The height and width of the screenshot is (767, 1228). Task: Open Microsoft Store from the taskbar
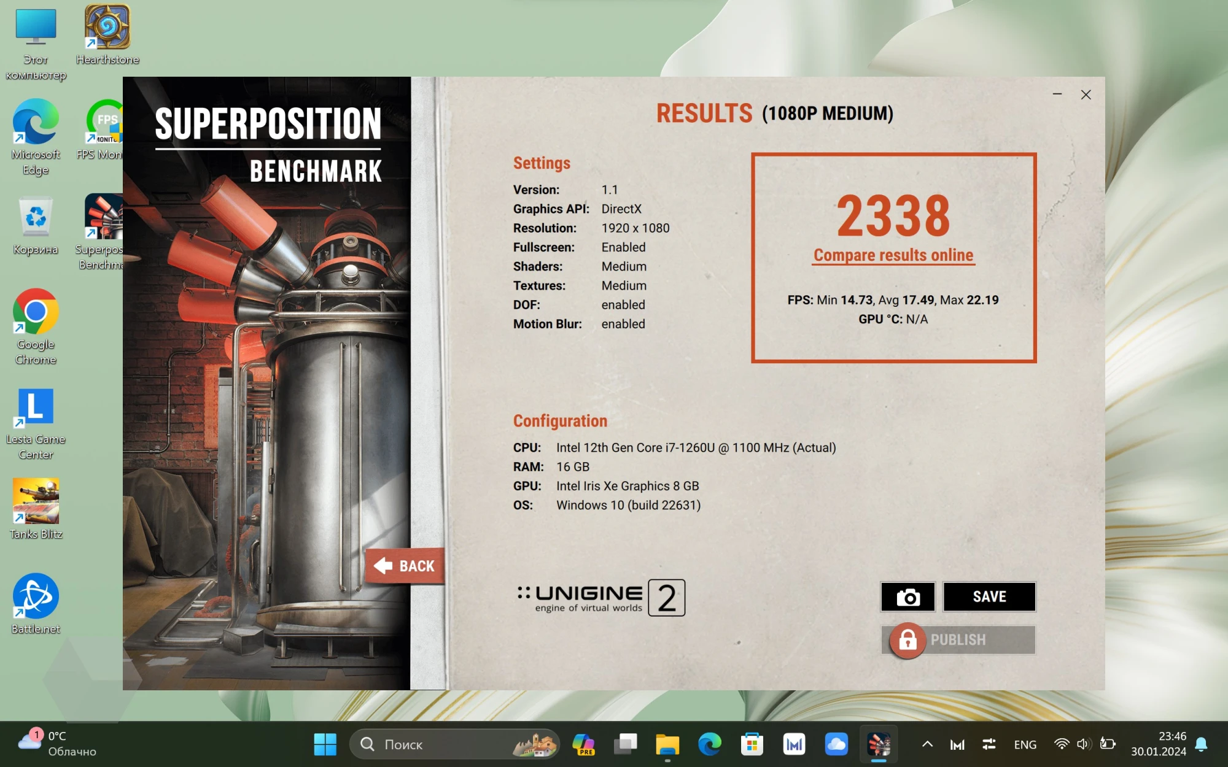[x=752, y=744]
